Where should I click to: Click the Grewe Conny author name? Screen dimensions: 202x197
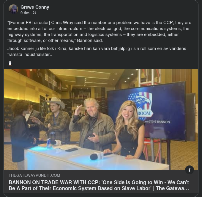coord(35,7)
